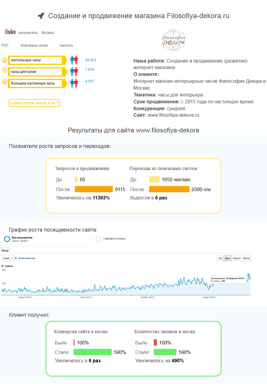Viewport: 267px width, 384px height.
Task: Click the highlighted data point on sessions chart
Action: [x=248, y=275]
